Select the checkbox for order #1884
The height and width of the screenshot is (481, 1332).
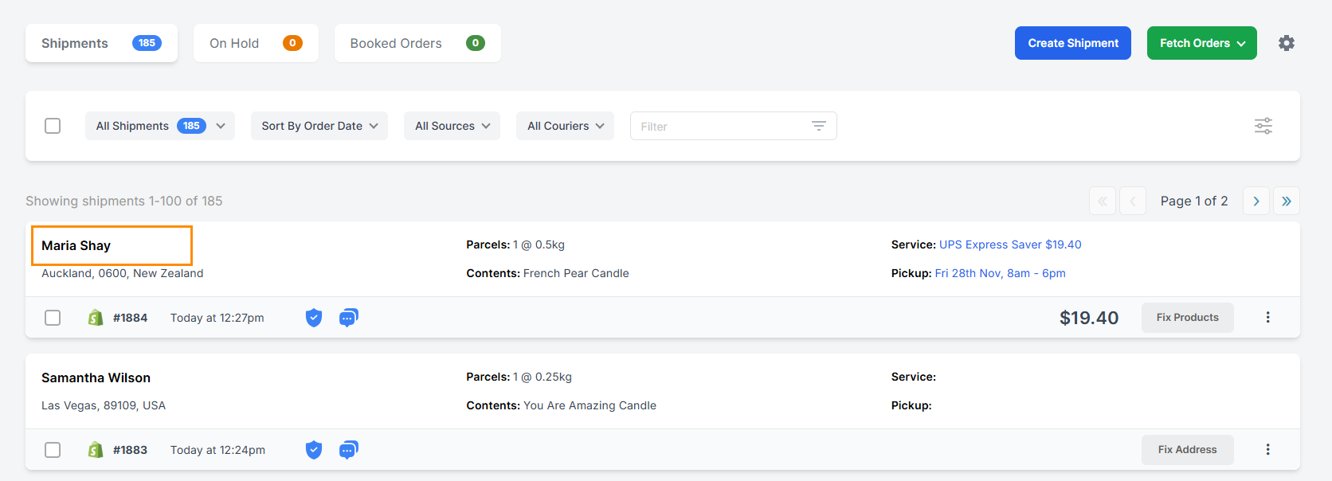point(53,317)
